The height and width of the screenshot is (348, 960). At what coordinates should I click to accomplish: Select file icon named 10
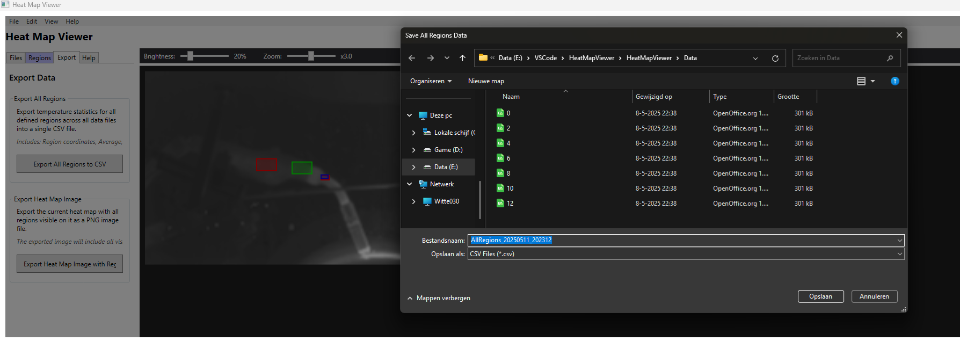point(500,189)
